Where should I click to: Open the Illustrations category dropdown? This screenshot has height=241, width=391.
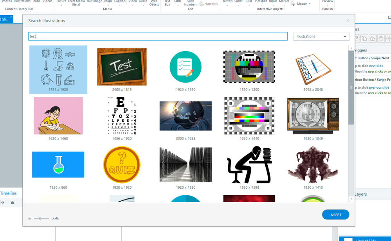pos(321,36)
